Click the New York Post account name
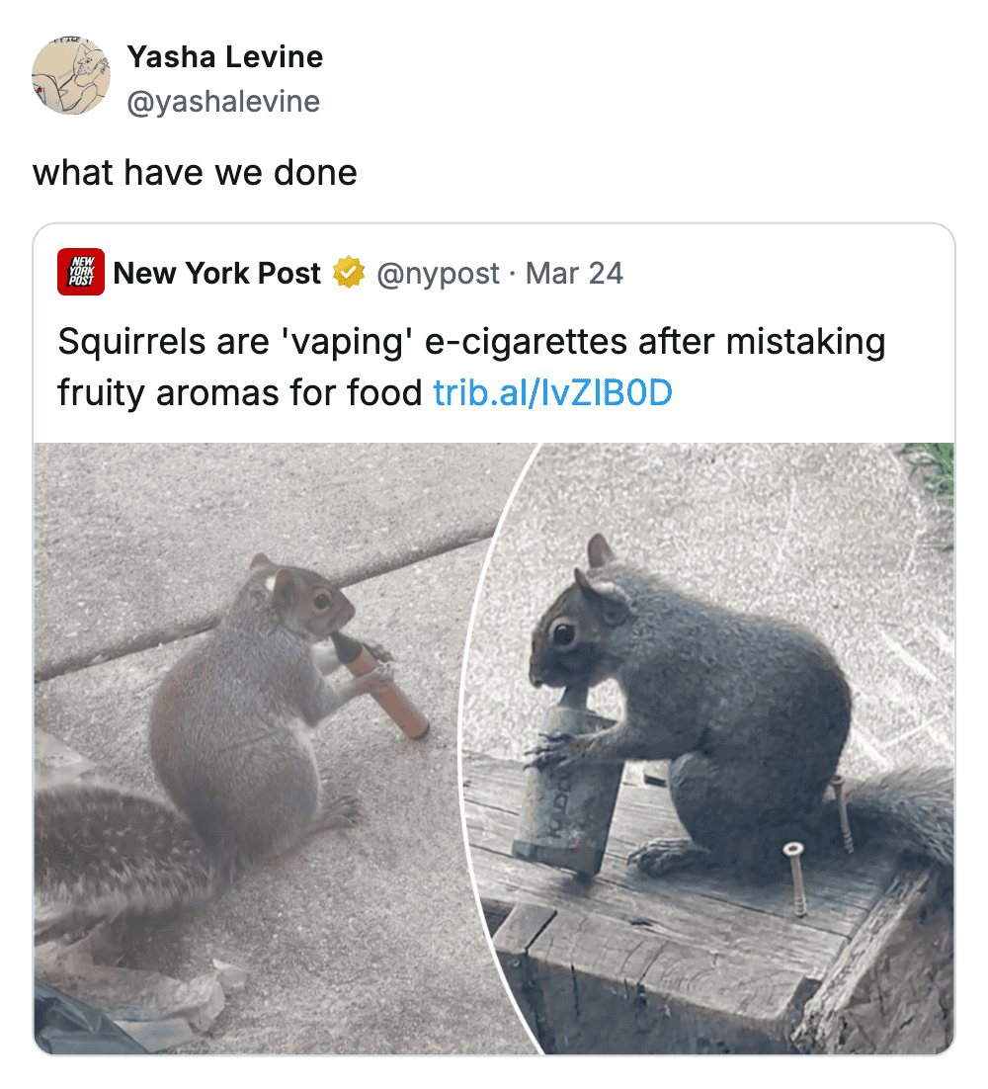The height and width of the screenshot is (1089, 988). coord(217,273)
